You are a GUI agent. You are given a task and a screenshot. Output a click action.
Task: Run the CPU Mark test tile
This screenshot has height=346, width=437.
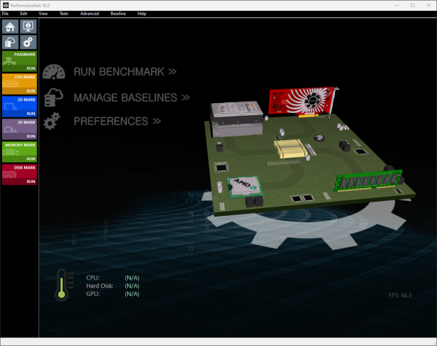point(19,84)
